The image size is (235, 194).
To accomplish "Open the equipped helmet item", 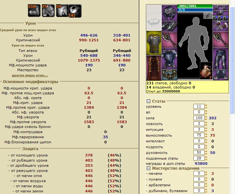I will pos(169,13).
